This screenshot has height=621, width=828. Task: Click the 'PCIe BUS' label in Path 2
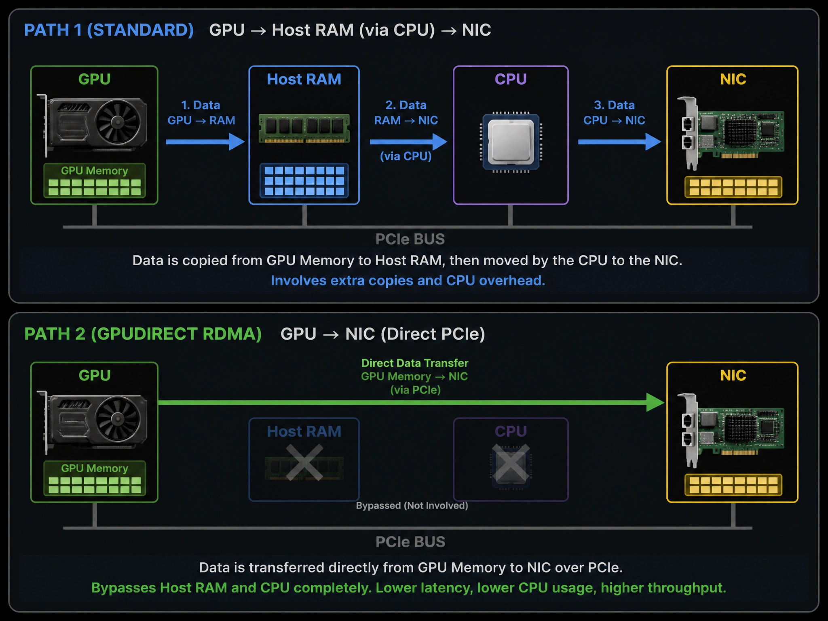click(410, 542)
